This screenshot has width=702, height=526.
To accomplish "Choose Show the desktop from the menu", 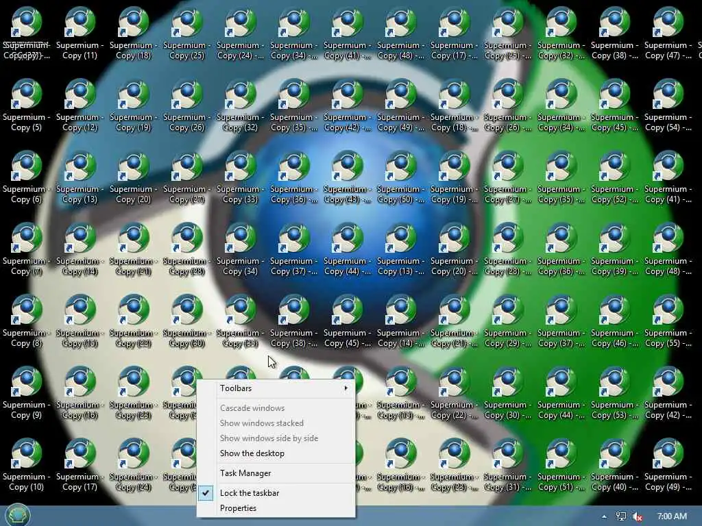I will [x=276, y=453].
